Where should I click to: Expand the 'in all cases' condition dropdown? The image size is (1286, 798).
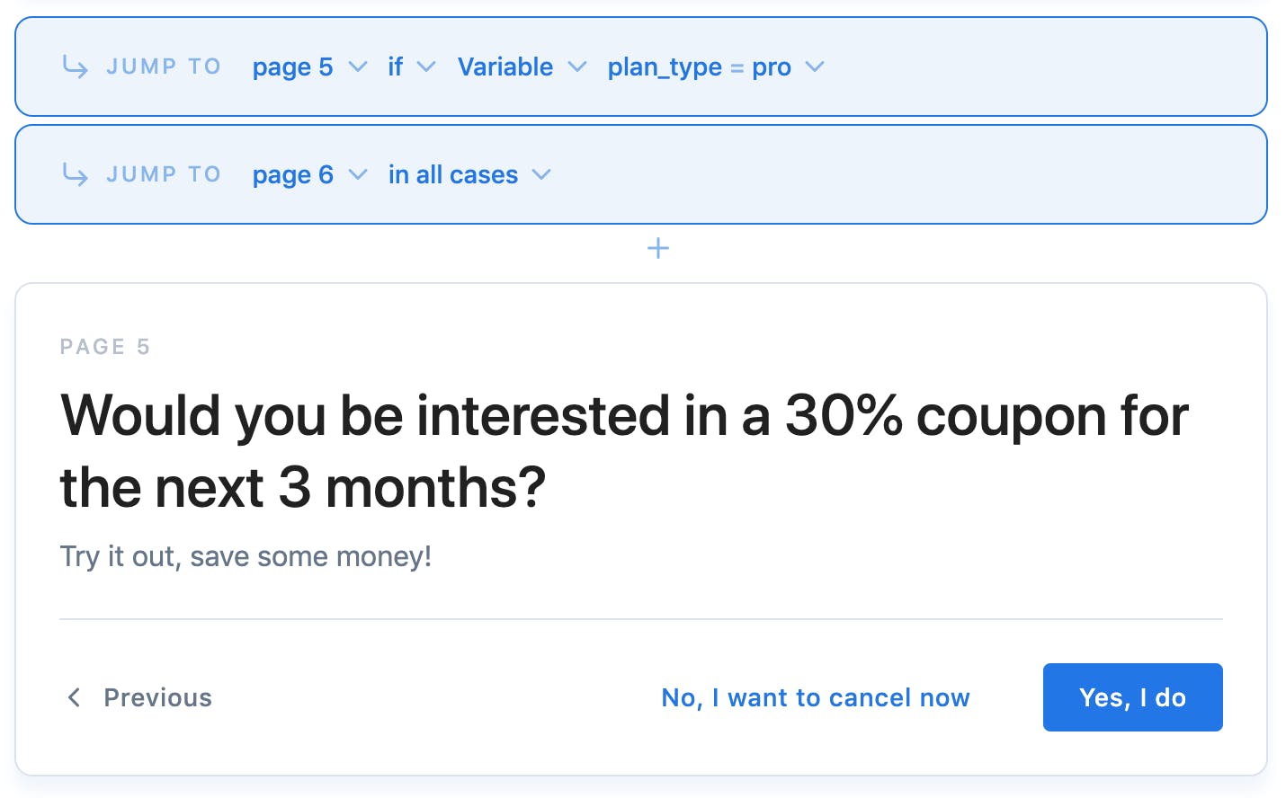click(453, 175)
